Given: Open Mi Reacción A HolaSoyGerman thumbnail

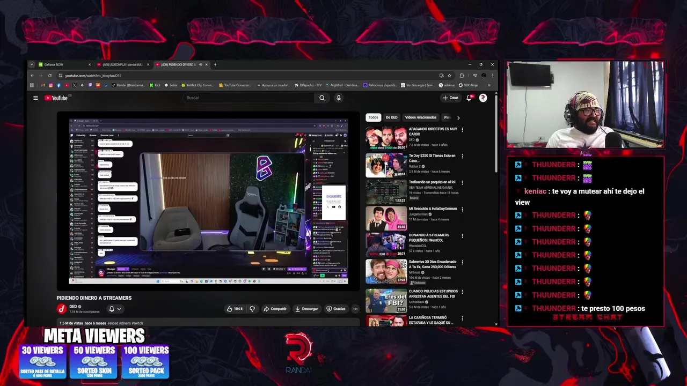Looking at the screenshot, I should pos(386,218).
